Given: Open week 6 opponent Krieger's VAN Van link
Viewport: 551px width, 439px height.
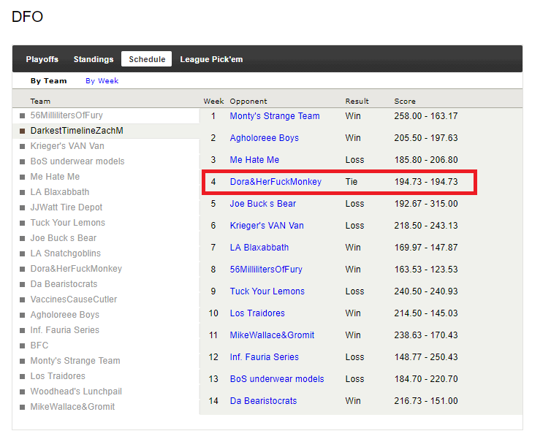Looking at the screenshot, I should (267, 226).
